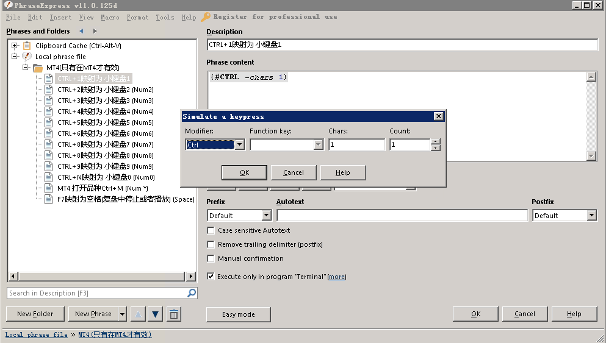
Task: Open the Format menu
Action: tap(137, 17)
